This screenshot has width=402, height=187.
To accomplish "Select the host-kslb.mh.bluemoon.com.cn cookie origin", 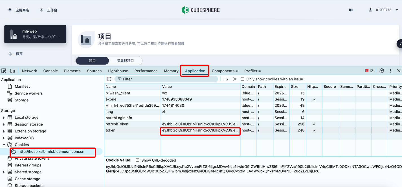I will click(51, 151).
